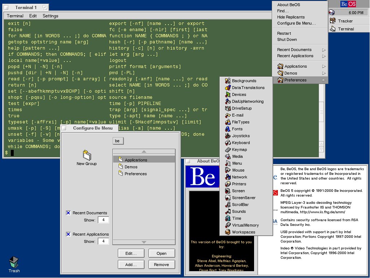Viewport: 370px width, 278px height.
Task: Select VirtualMemory preferences icon
Action: click(228, 225)
